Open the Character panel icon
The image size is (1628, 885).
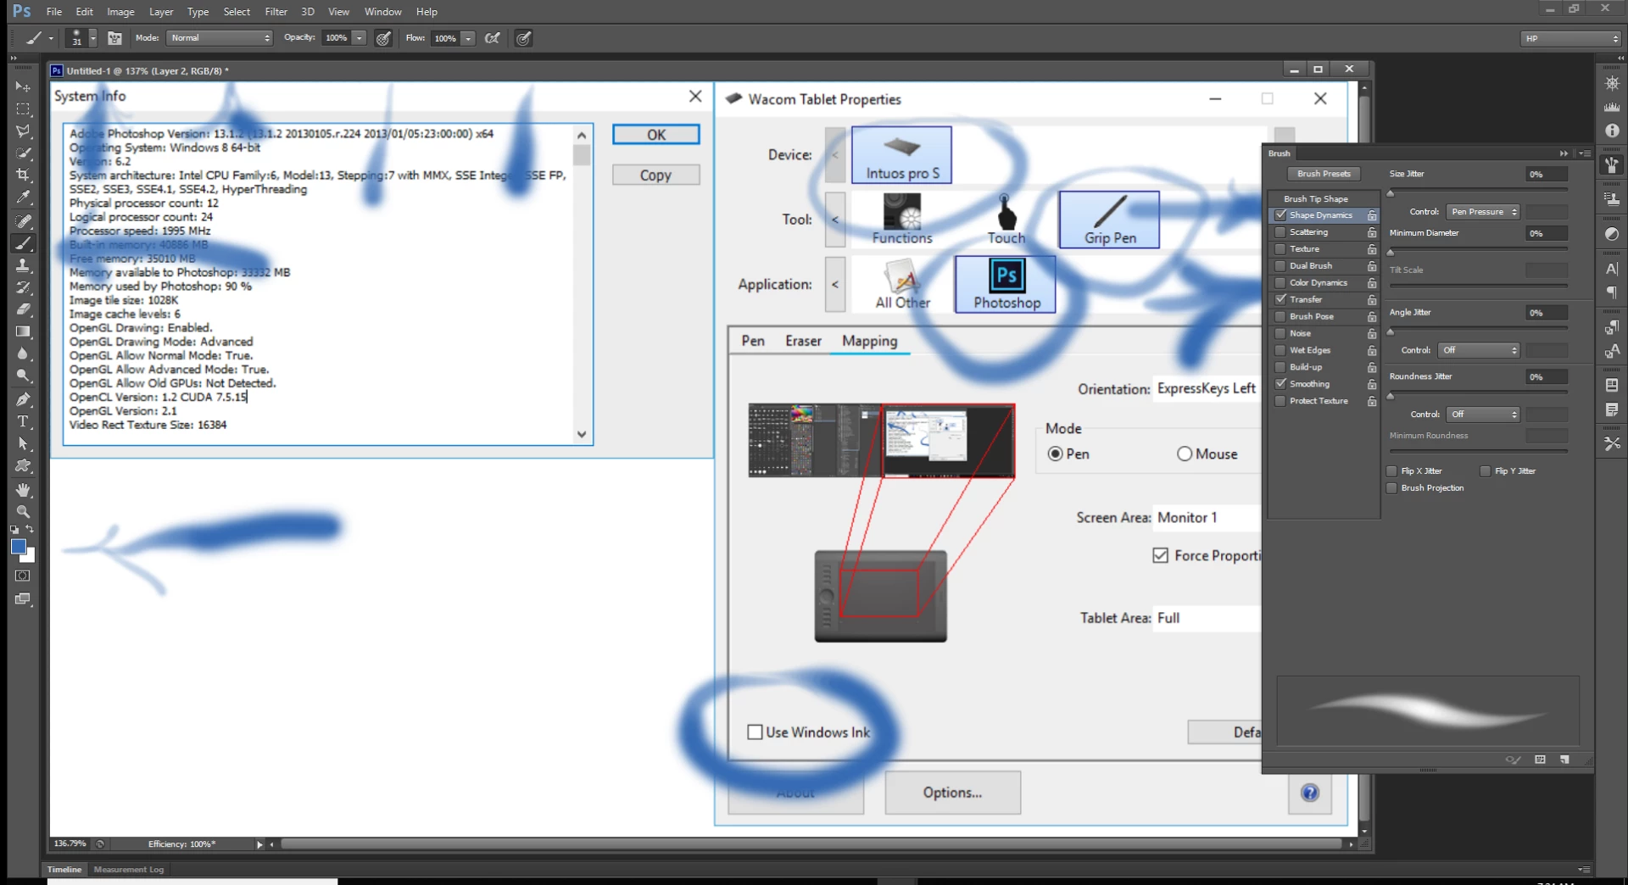(x=1612, y=269)
